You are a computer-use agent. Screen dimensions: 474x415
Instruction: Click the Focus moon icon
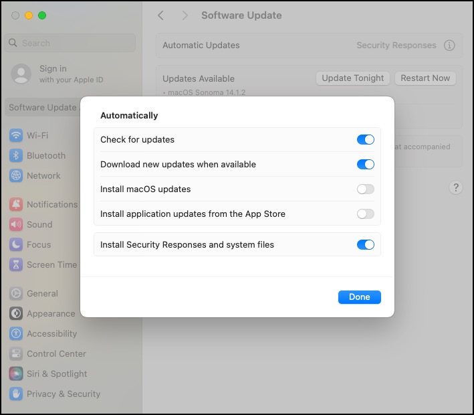[16, 245]
